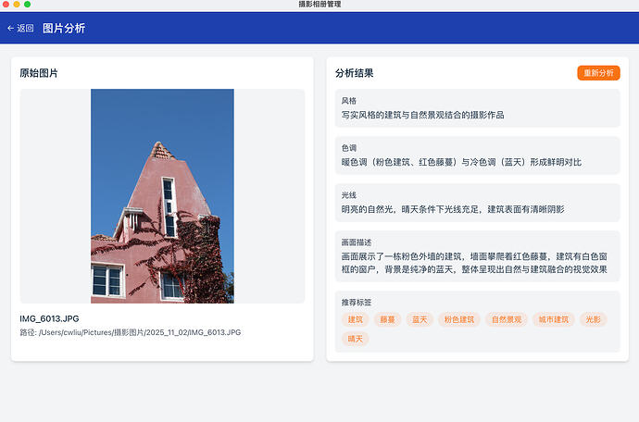Click the window title 摄影相册管理
The image size is (639, 422).
tap(319, 5)
